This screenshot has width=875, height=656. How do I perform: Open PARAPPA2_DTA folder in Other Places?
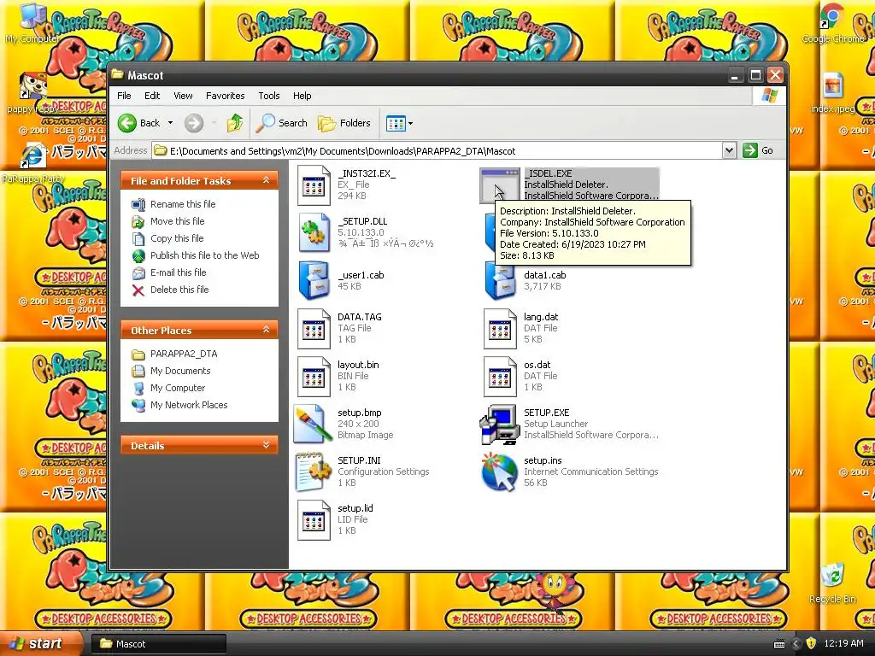[x=184, y=354]
